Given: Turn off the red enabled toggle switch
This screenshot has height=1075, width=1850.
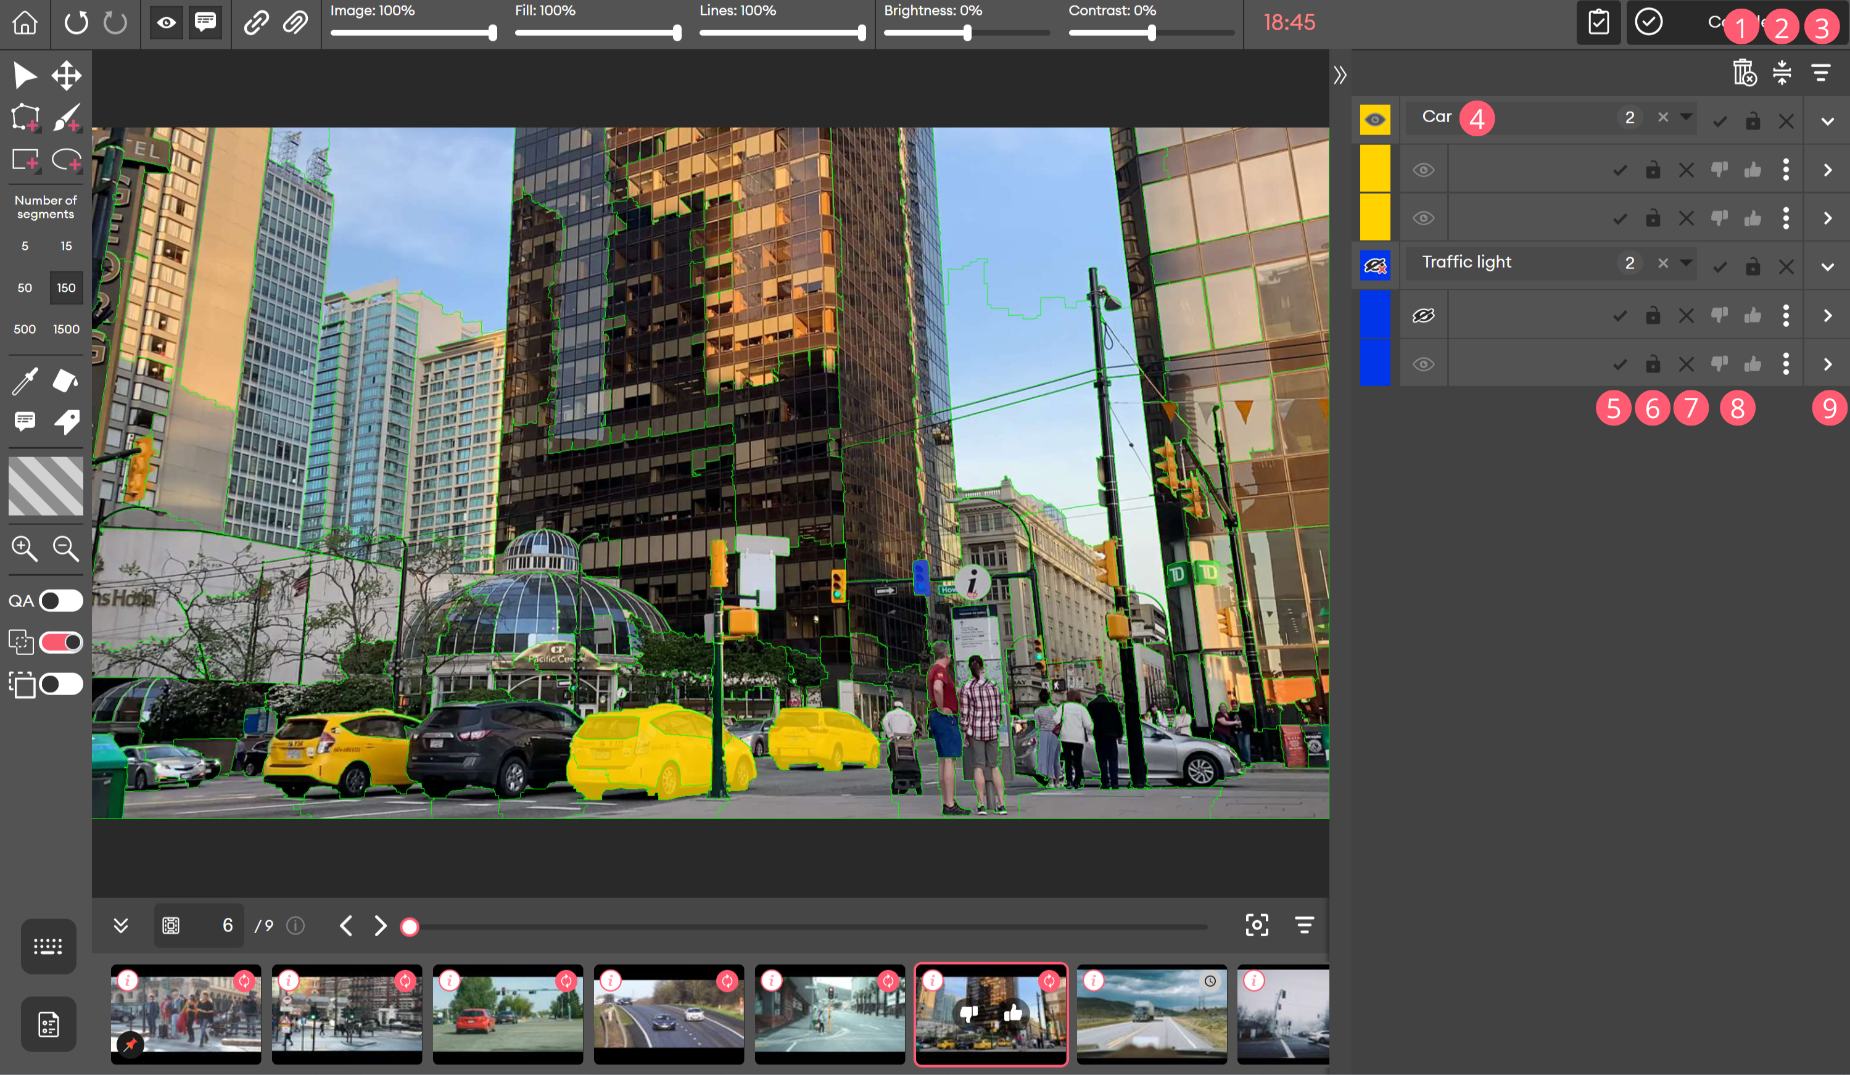Looking at the screenshot, I should coord(61,643).
